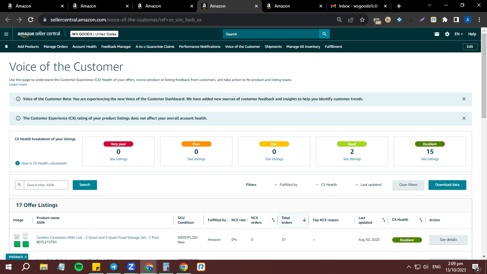Open the settings gear icon
The height and width of the screenshot is (274, 487).
(x=447, y=34)
